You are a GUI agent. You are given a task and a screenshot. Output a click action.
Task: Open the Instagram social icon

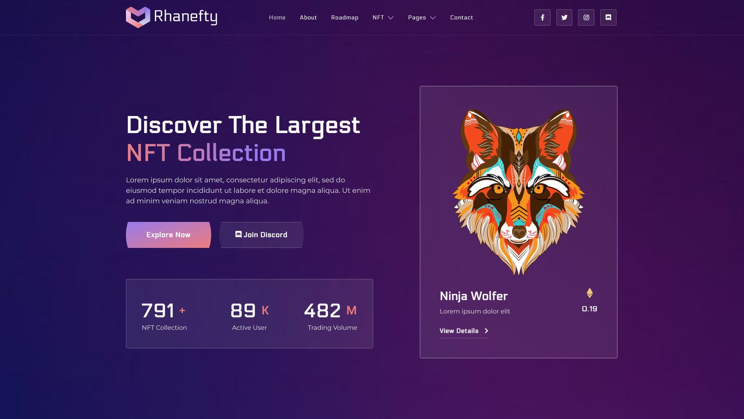click(x=586, y=17)
